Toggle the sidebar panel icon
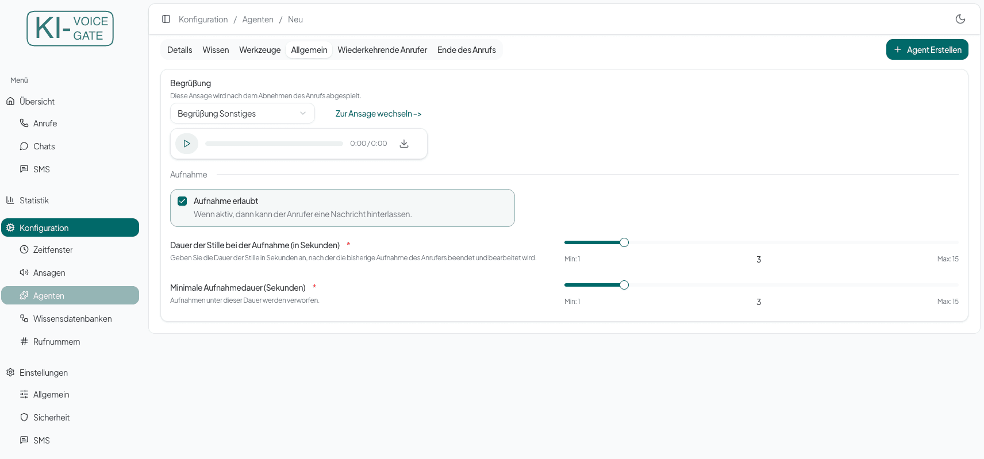Viewport: 984px width, 459px height. pos(166,19)
